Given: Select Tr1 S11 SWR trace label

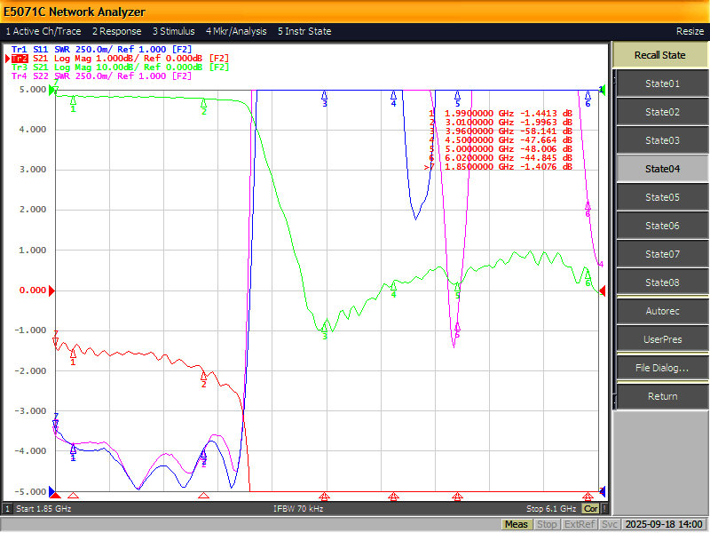Looking at the screenshot, I should (x=101, y=49).
